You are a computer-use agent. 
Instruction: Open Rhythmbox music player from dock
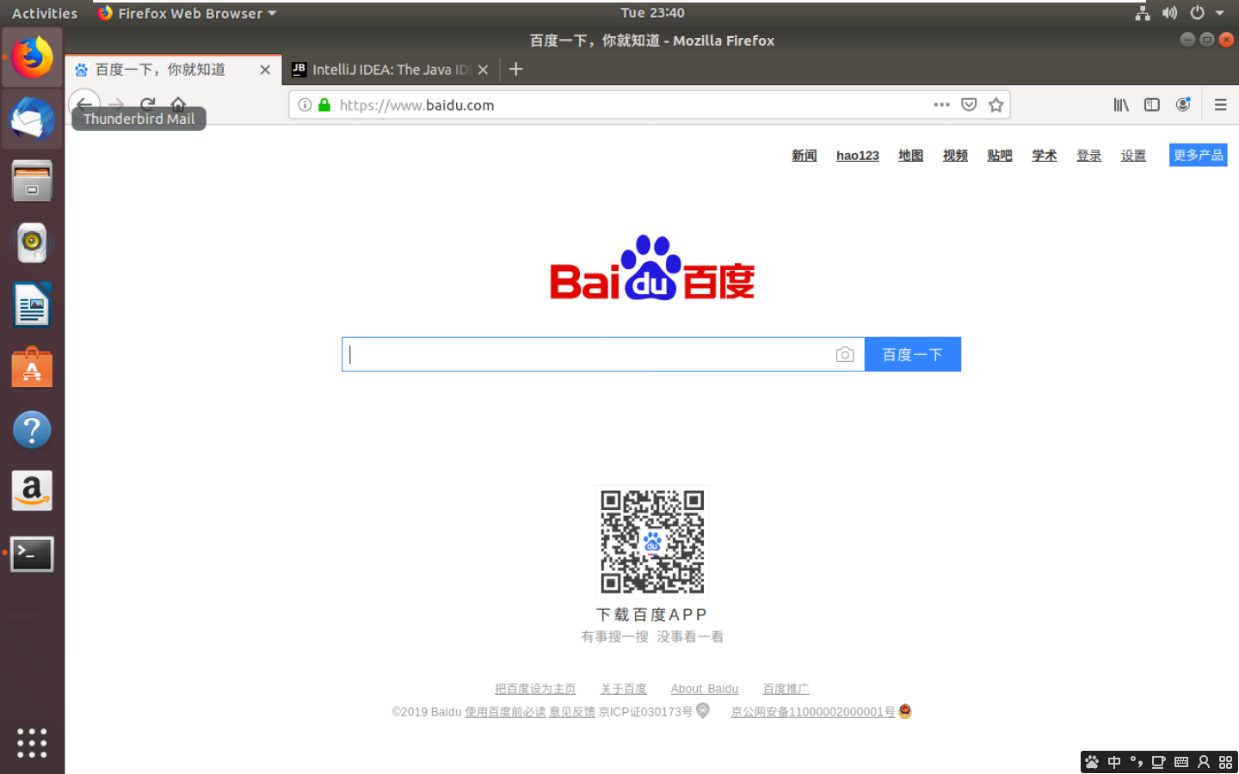point(32,243)
